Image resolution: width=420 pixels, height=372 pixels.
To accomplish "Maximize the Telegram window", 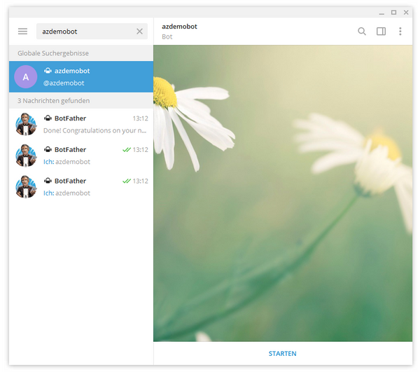I will 393,13.
